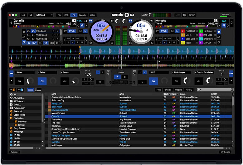The width and height of the screenshot is (243, 165).
Task: Toggle deck 1 keylock music note icon
Action: coord(82,25)
